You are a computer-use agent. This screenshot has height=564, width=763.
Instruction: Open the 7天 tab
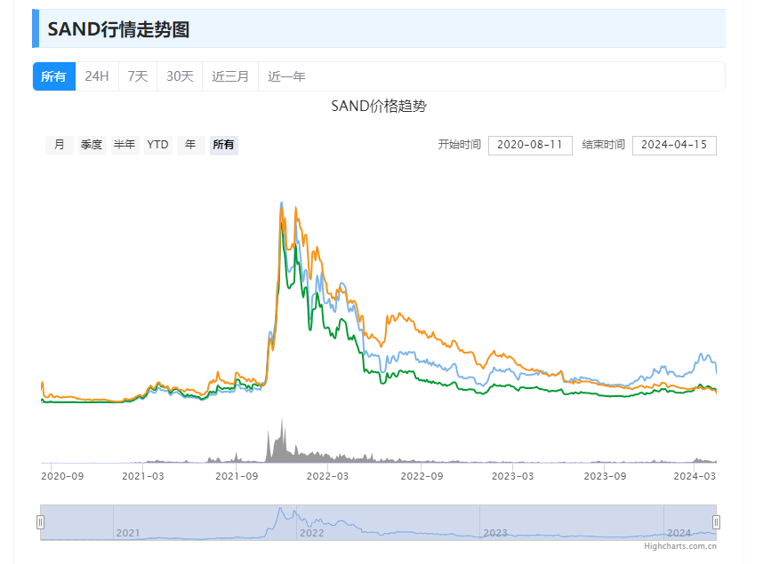137,76
